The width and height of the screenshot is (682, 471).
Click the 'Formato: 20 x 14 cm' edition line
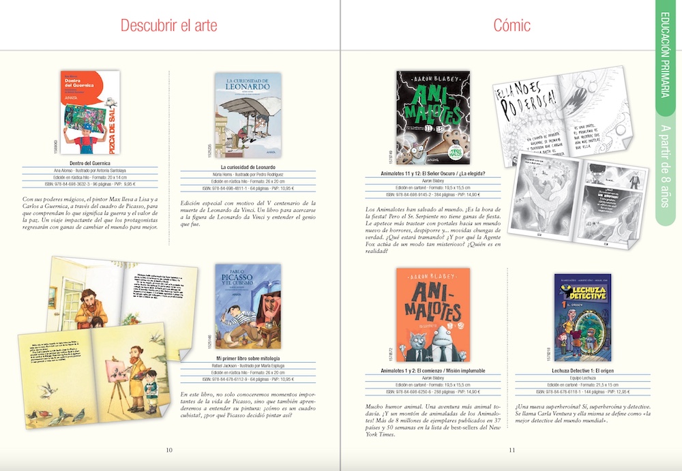tap(90, 177)
